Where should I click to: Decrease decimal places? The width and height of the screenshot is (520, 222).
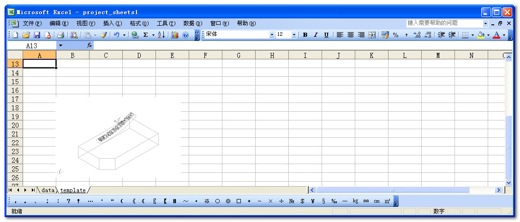coord(428,35)
